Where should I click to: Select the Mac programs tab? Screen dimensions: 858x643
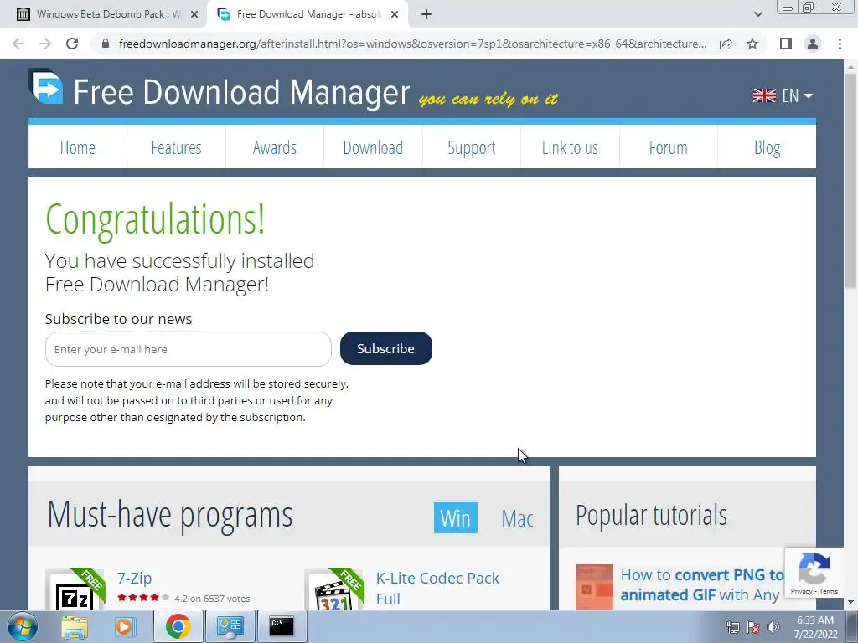point(517,518)
